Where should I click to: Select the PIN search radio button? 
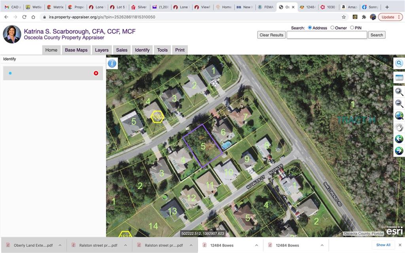[x=352, y=28]
